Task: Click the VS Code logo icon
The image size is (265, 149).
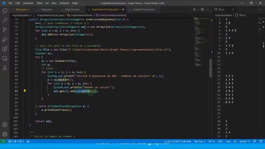Action: (x=4, y=3)
